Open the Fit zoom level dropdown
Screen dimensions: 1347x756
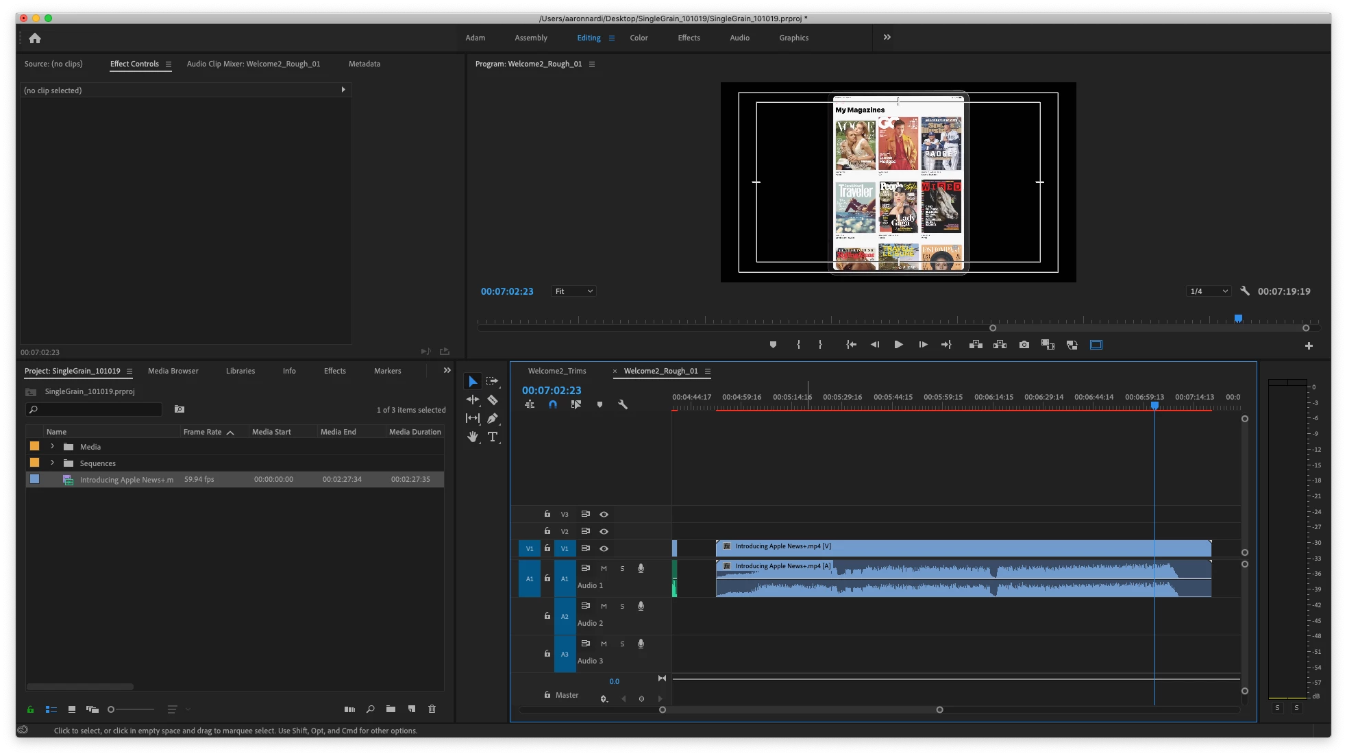tap(573, 291)
